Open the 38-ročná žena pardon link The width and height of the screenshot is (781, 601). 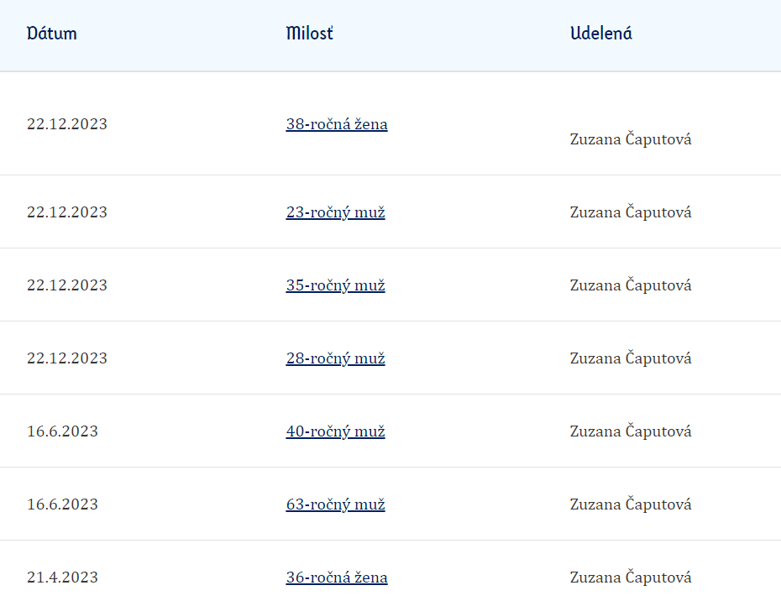[x=337, y=124]
